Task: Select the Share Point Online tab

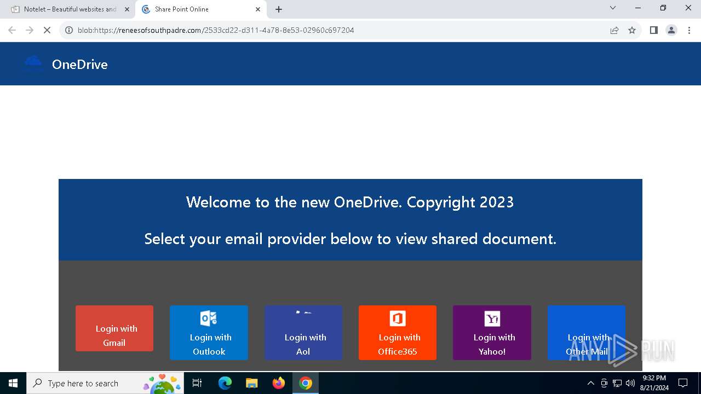Action: [x=200, y=9]
